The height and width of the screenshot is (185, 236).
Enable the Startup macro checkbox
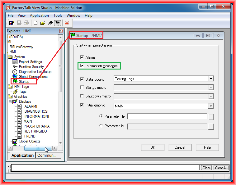click(82, 88)
